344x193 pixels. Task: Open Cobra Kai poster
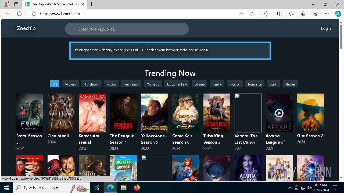186,113
